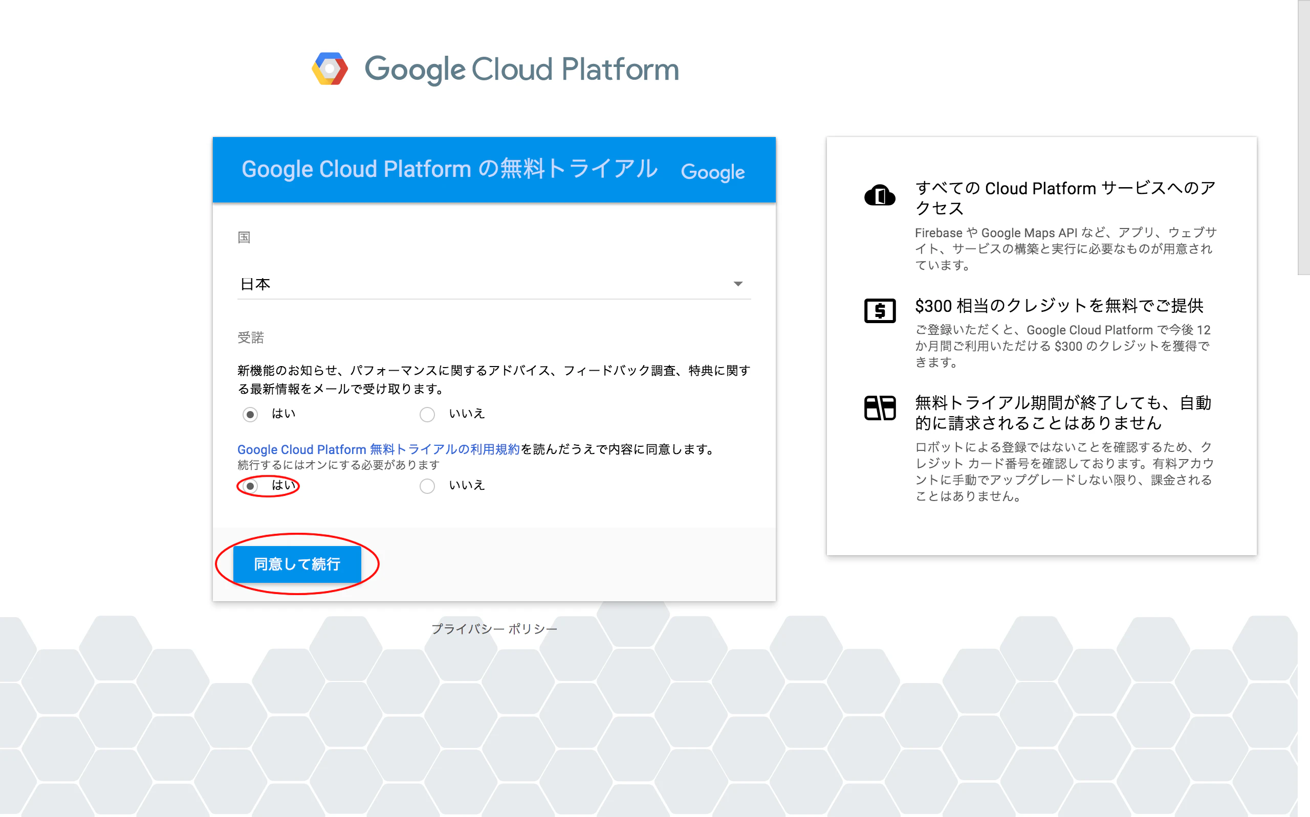
Task: Select いいえ for email newsletter option
Action: click(x=427, y=414)
